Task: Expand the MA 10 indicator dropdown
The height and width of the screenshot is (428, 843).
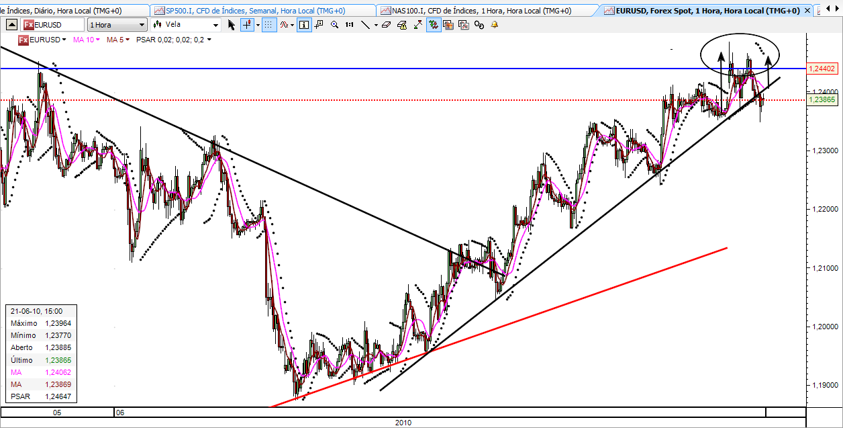Action: 97,40
